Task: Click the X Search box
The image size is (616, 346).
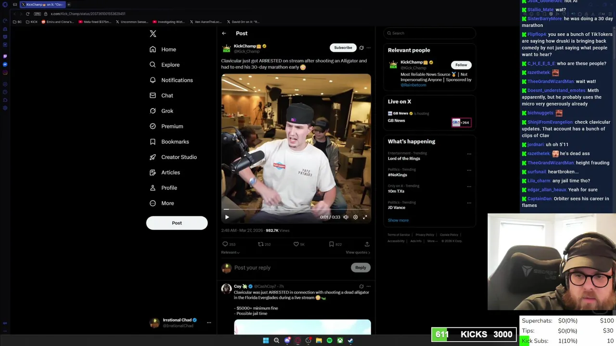Action: (x=430, y=33)
